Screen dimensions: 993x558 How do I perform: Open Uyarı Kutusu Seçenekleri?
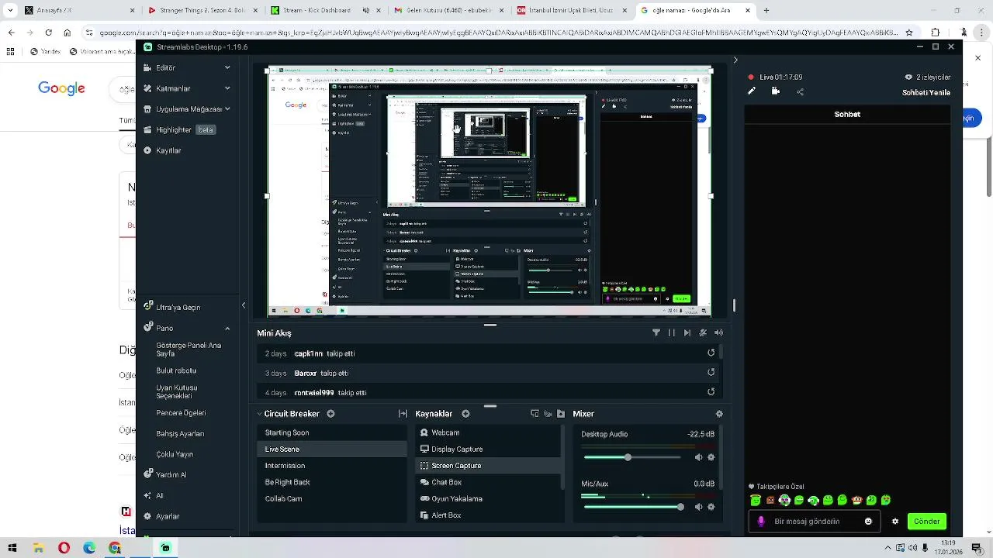point(177,391)
